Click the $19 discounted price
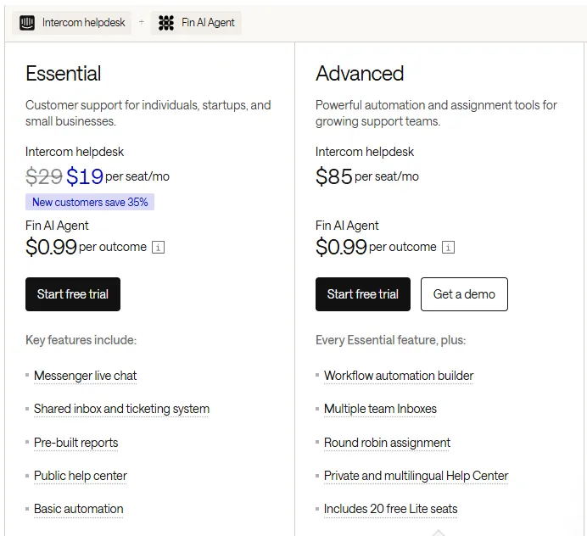The height and width of the screenshot is (536, 587). (x=85, y=176)
